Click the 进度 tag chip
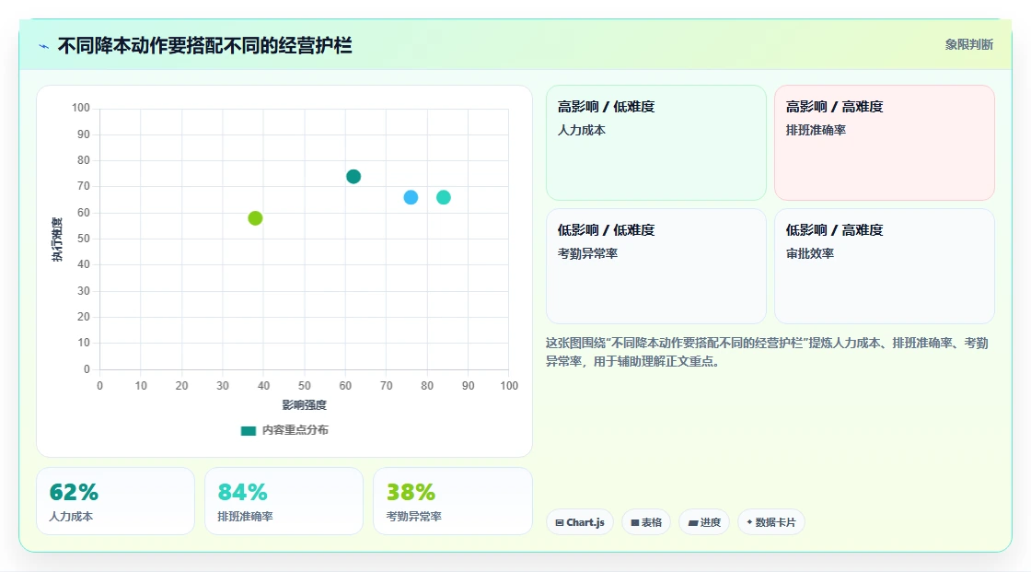This screenshot has height=572, width=1031. pyautogui.click(x=704, y=522)
